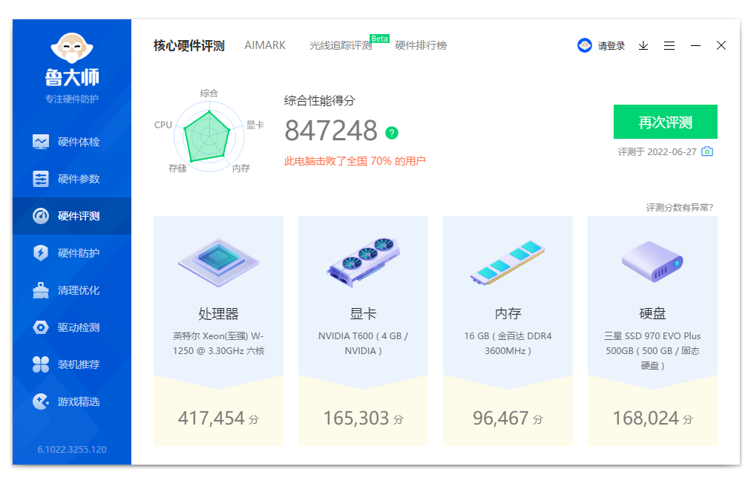
Task: Click the graphics card illustration
Action: (x=364, y=262)
